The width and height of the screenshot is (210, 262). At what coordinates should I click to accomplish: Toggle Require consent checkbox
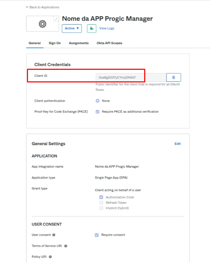(97, 235)
